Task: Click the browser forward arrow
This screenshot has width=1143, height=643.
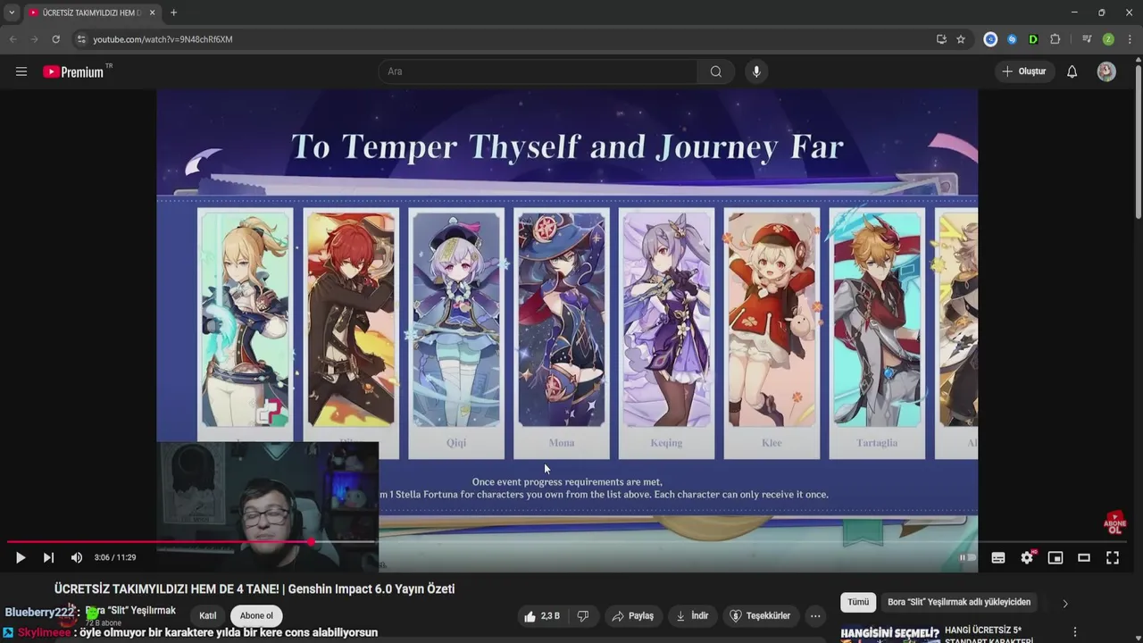Action: (35, 39)
